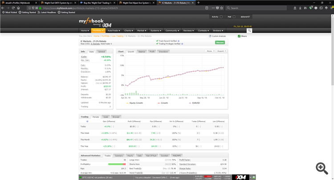Open the Summary tab in Advanced Statistics
334x180 pixels.
pyautogui.click(x=119, y=156)
